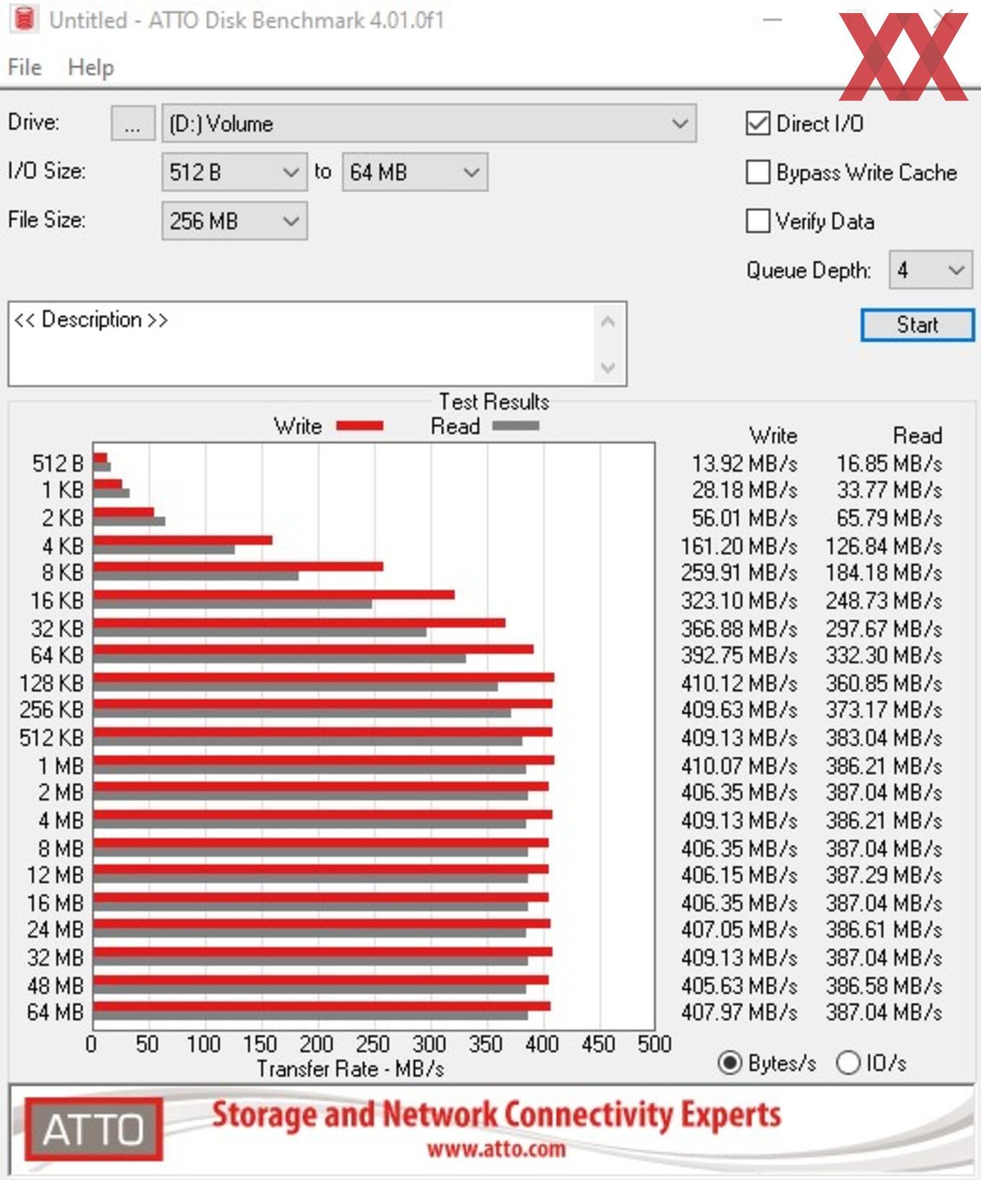The height and width of the screenshot is (1180, 981).
Task: Click the Description scrollbar up arrow
Action: point(608,322)
